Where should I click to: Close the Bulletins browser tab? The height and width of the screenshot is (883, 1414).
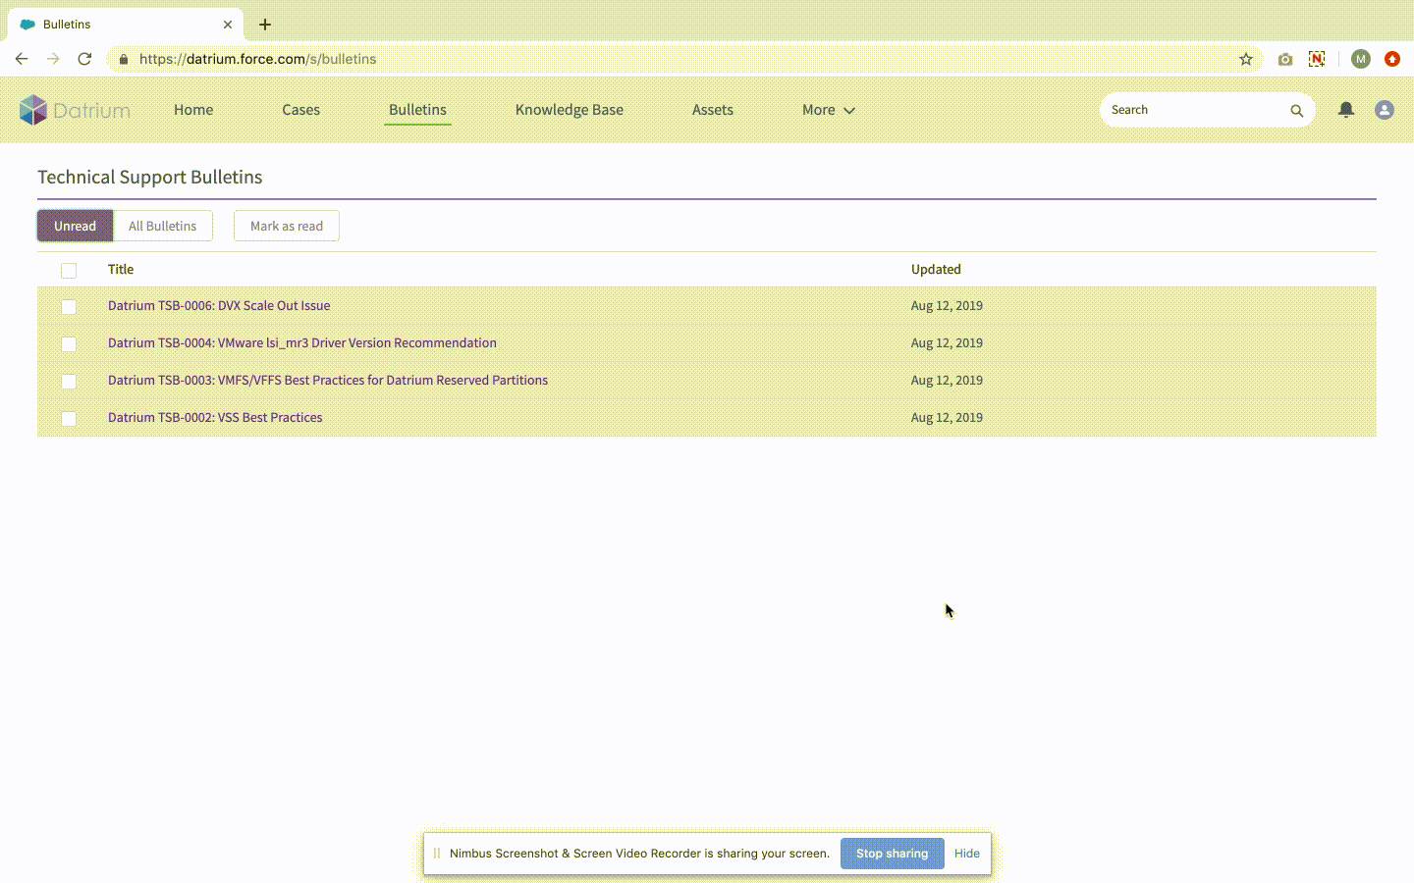tap(228, 25)
